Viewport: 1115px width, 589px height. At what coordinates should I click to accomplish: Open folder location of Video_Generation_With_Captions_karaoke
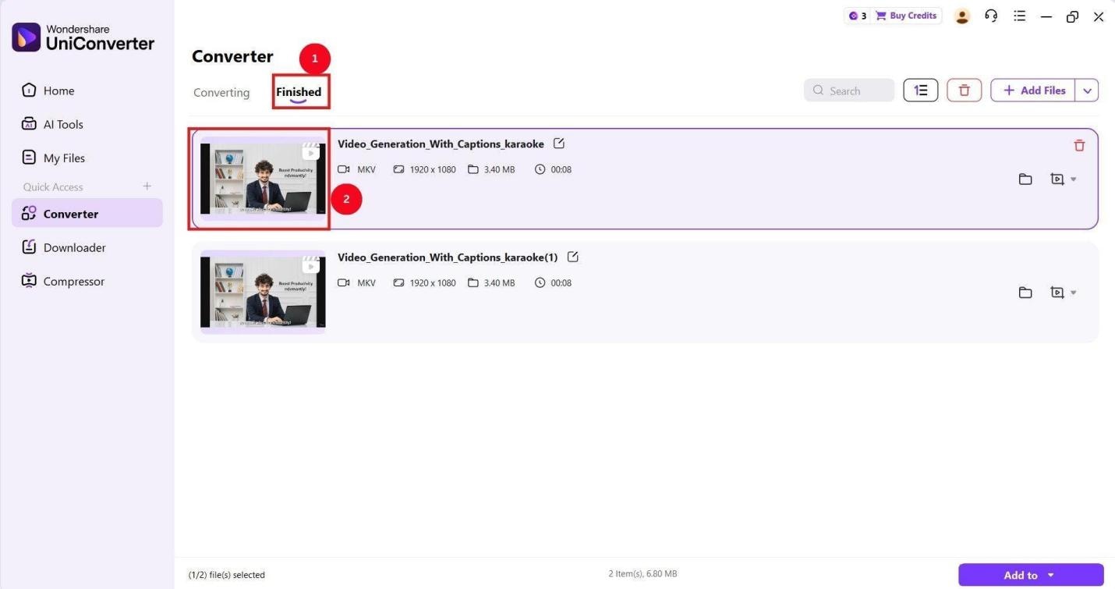pyautogui.click(x=1025, y=179)
